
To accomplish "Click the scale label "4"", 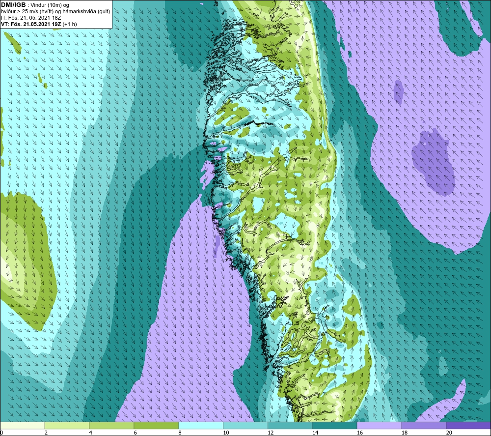I will pyautogui.click(x=91, y=433).
